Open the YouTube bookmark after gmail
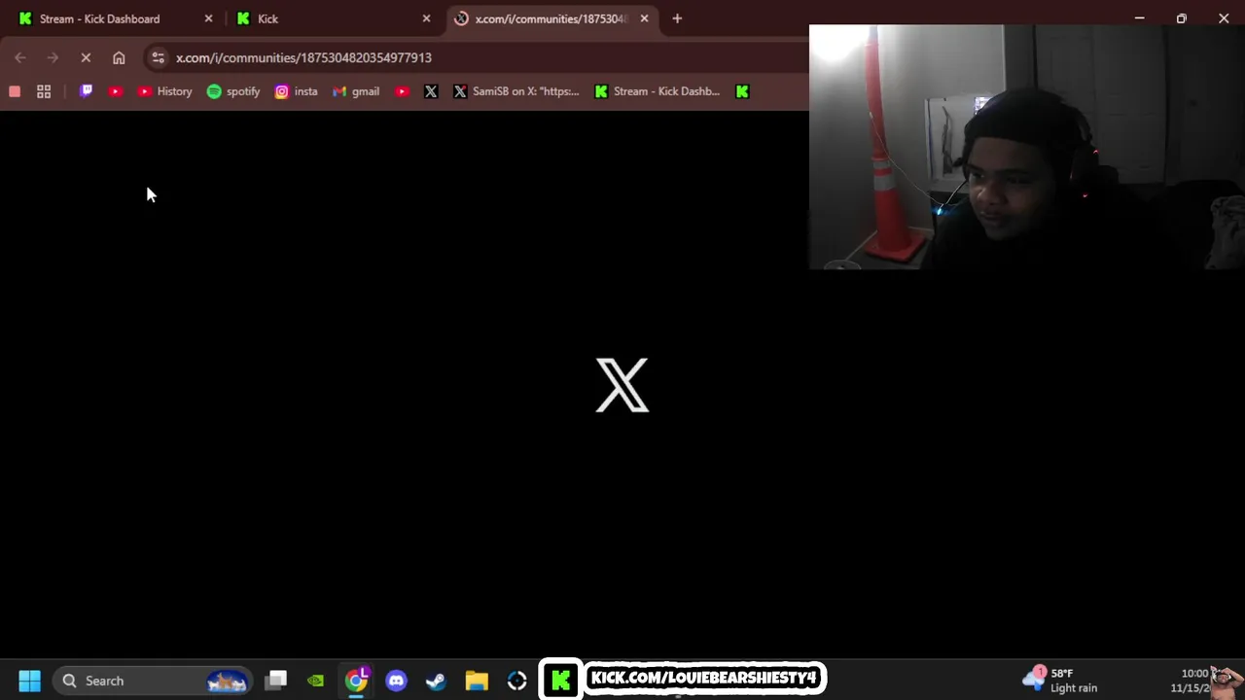Image resolution: width=1245 pixels, height=700 pixels. pos(402,91)
